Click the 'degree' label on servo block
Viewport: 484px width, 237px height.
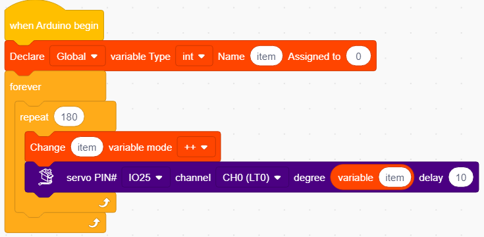pyautogui.click(x=309, y=178)
